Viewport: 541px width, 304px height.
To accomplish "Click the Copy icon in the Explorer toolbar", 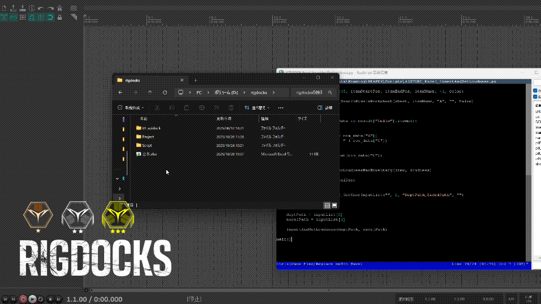I will (x=172, y=108).
